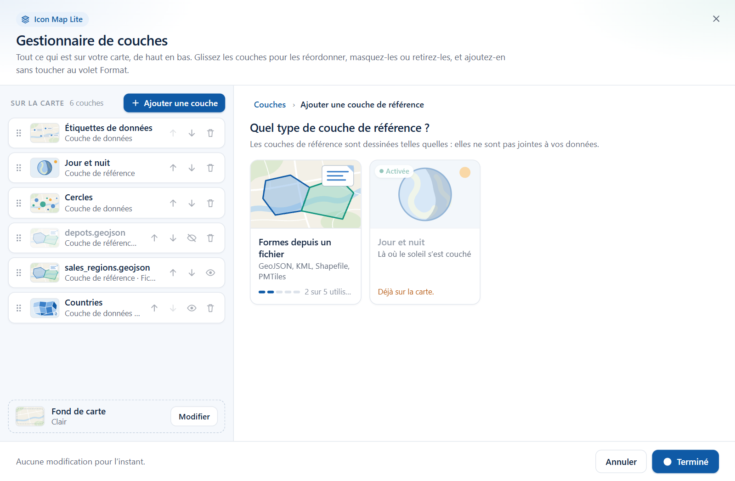Delete the Étiquettes de données layer
The width and height of the screenshot is (735, 481).
210,133
